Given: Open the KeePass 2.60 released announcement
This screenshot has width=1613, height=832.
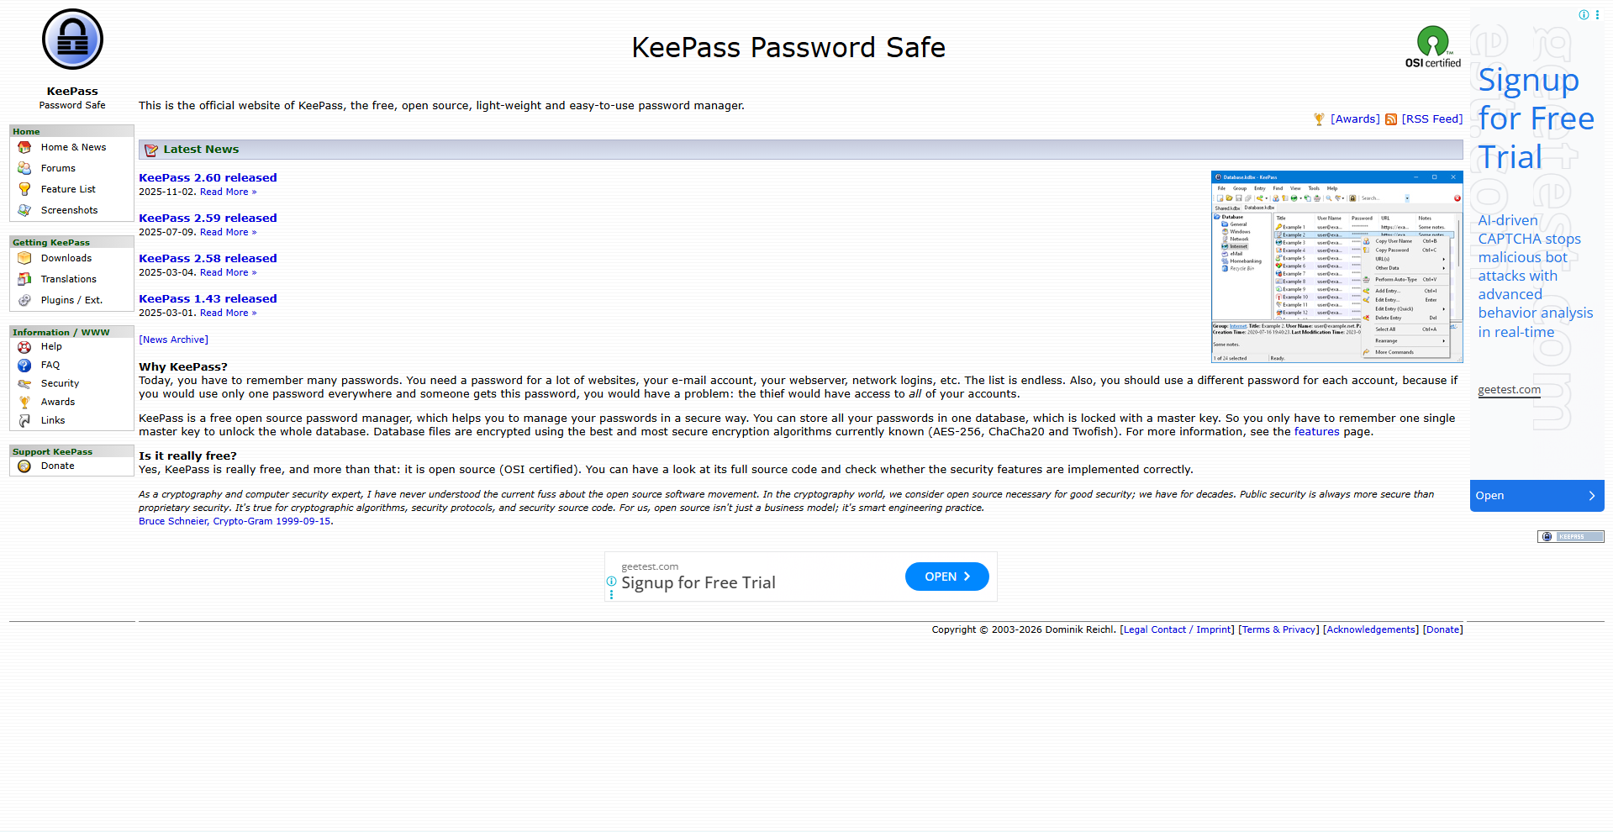Looking at the screenshot, I should pos(208,177).
